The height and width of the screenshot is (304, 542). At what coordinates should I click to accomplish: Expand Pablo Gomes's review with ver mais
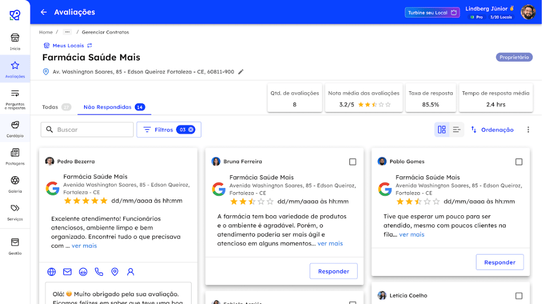412,234
